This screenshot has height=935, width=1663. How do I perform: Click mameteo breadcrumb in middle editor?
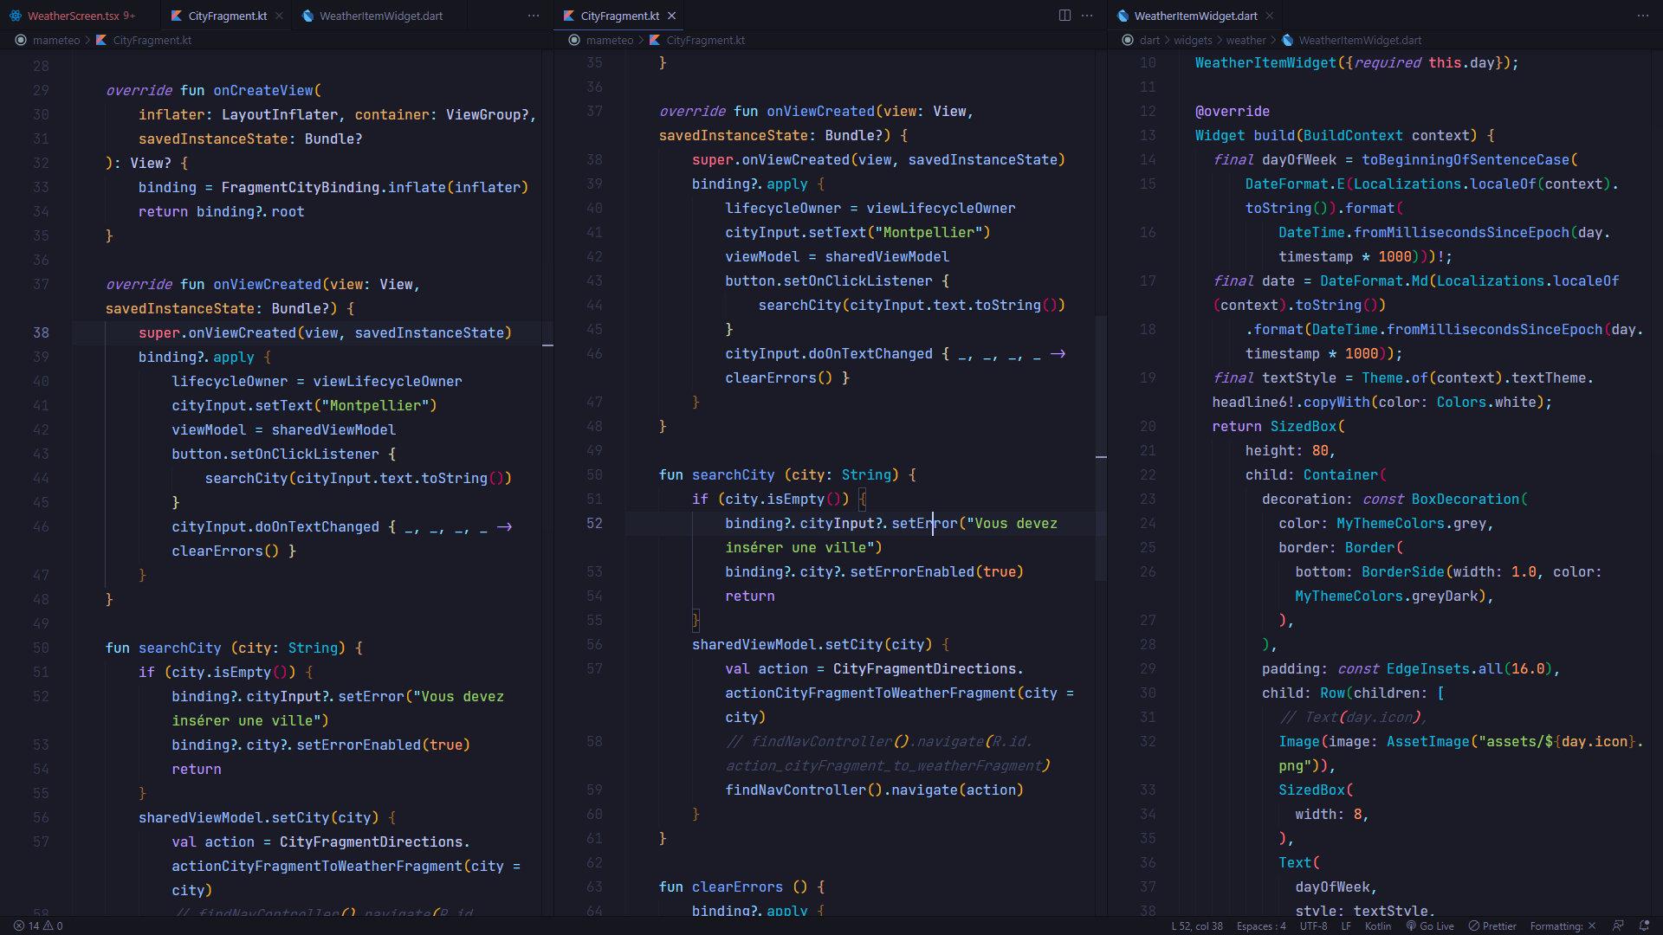coord(609,40)
